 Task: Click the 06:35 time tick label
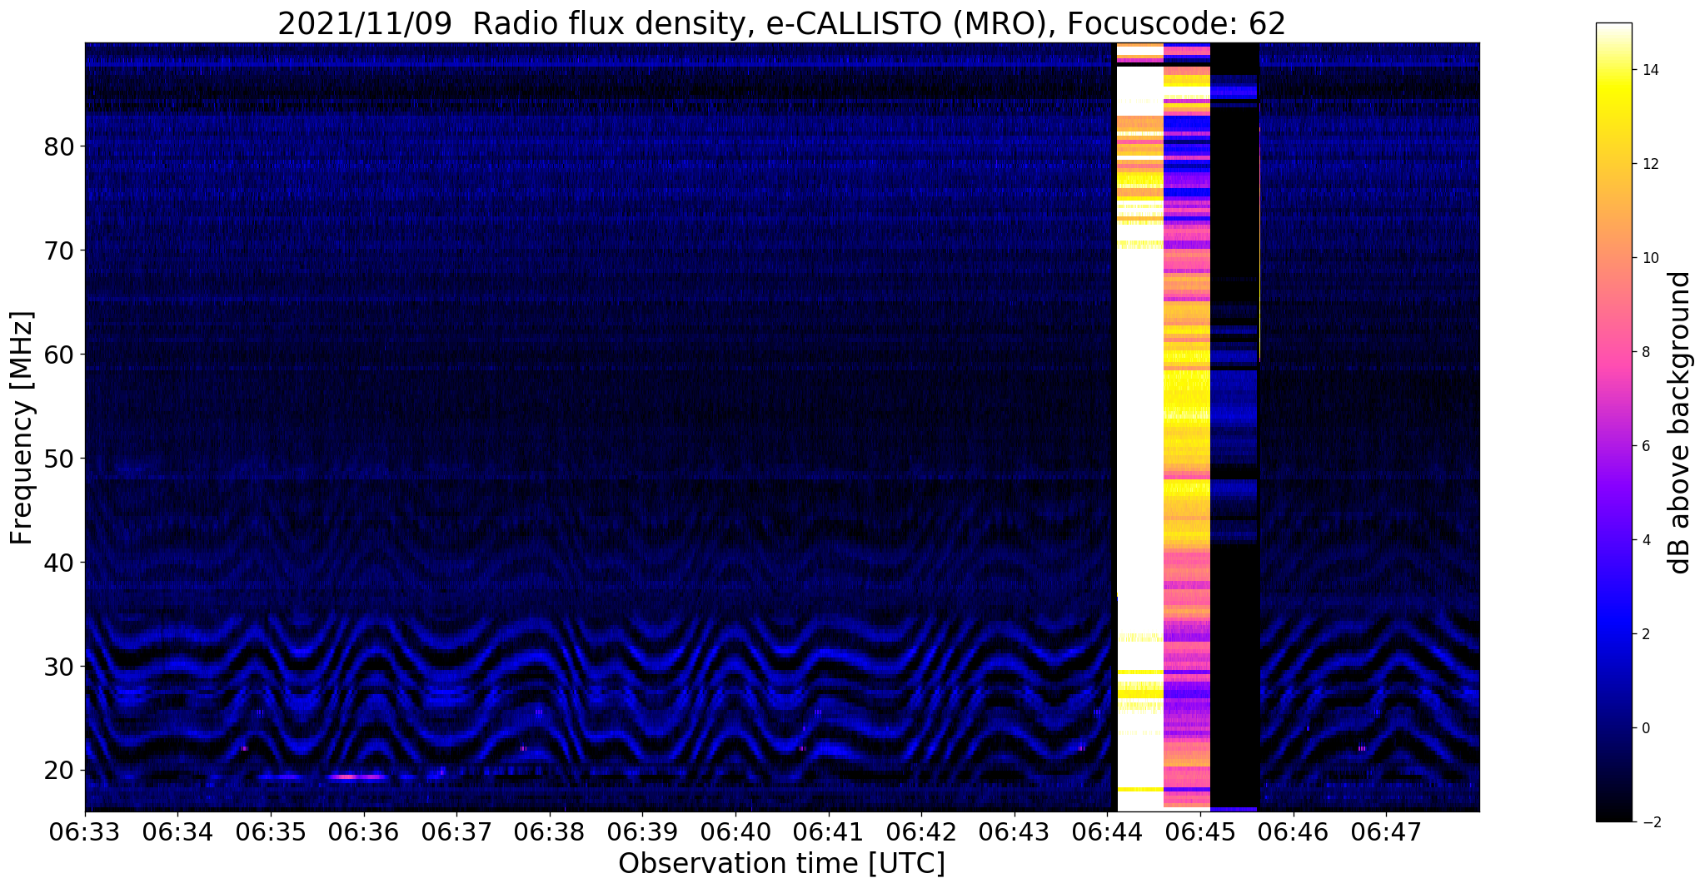coord(271,831)
